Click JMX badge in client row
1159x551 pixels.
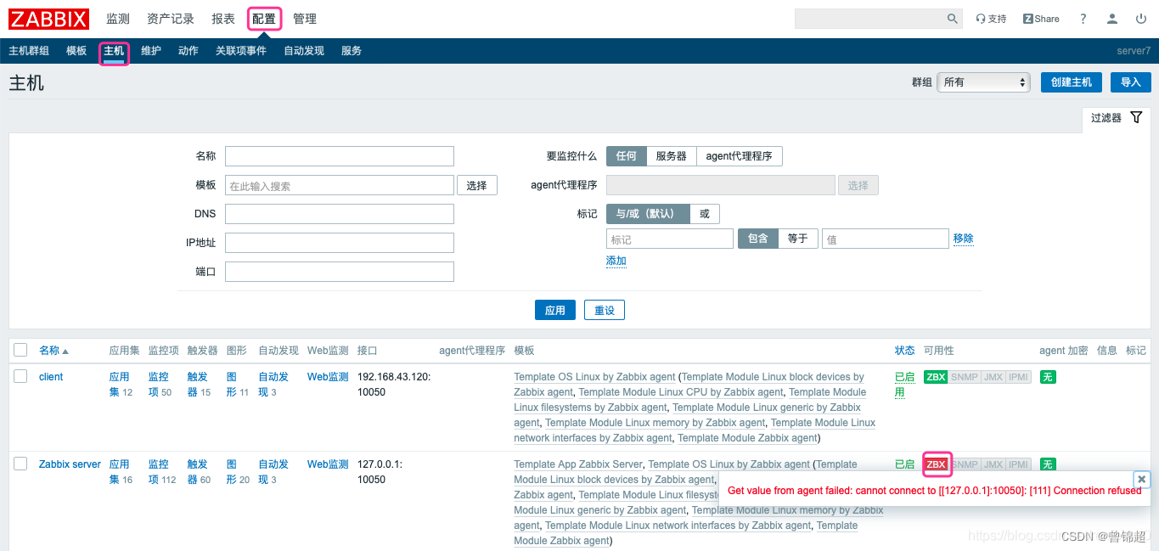click(x=993, y=377)
